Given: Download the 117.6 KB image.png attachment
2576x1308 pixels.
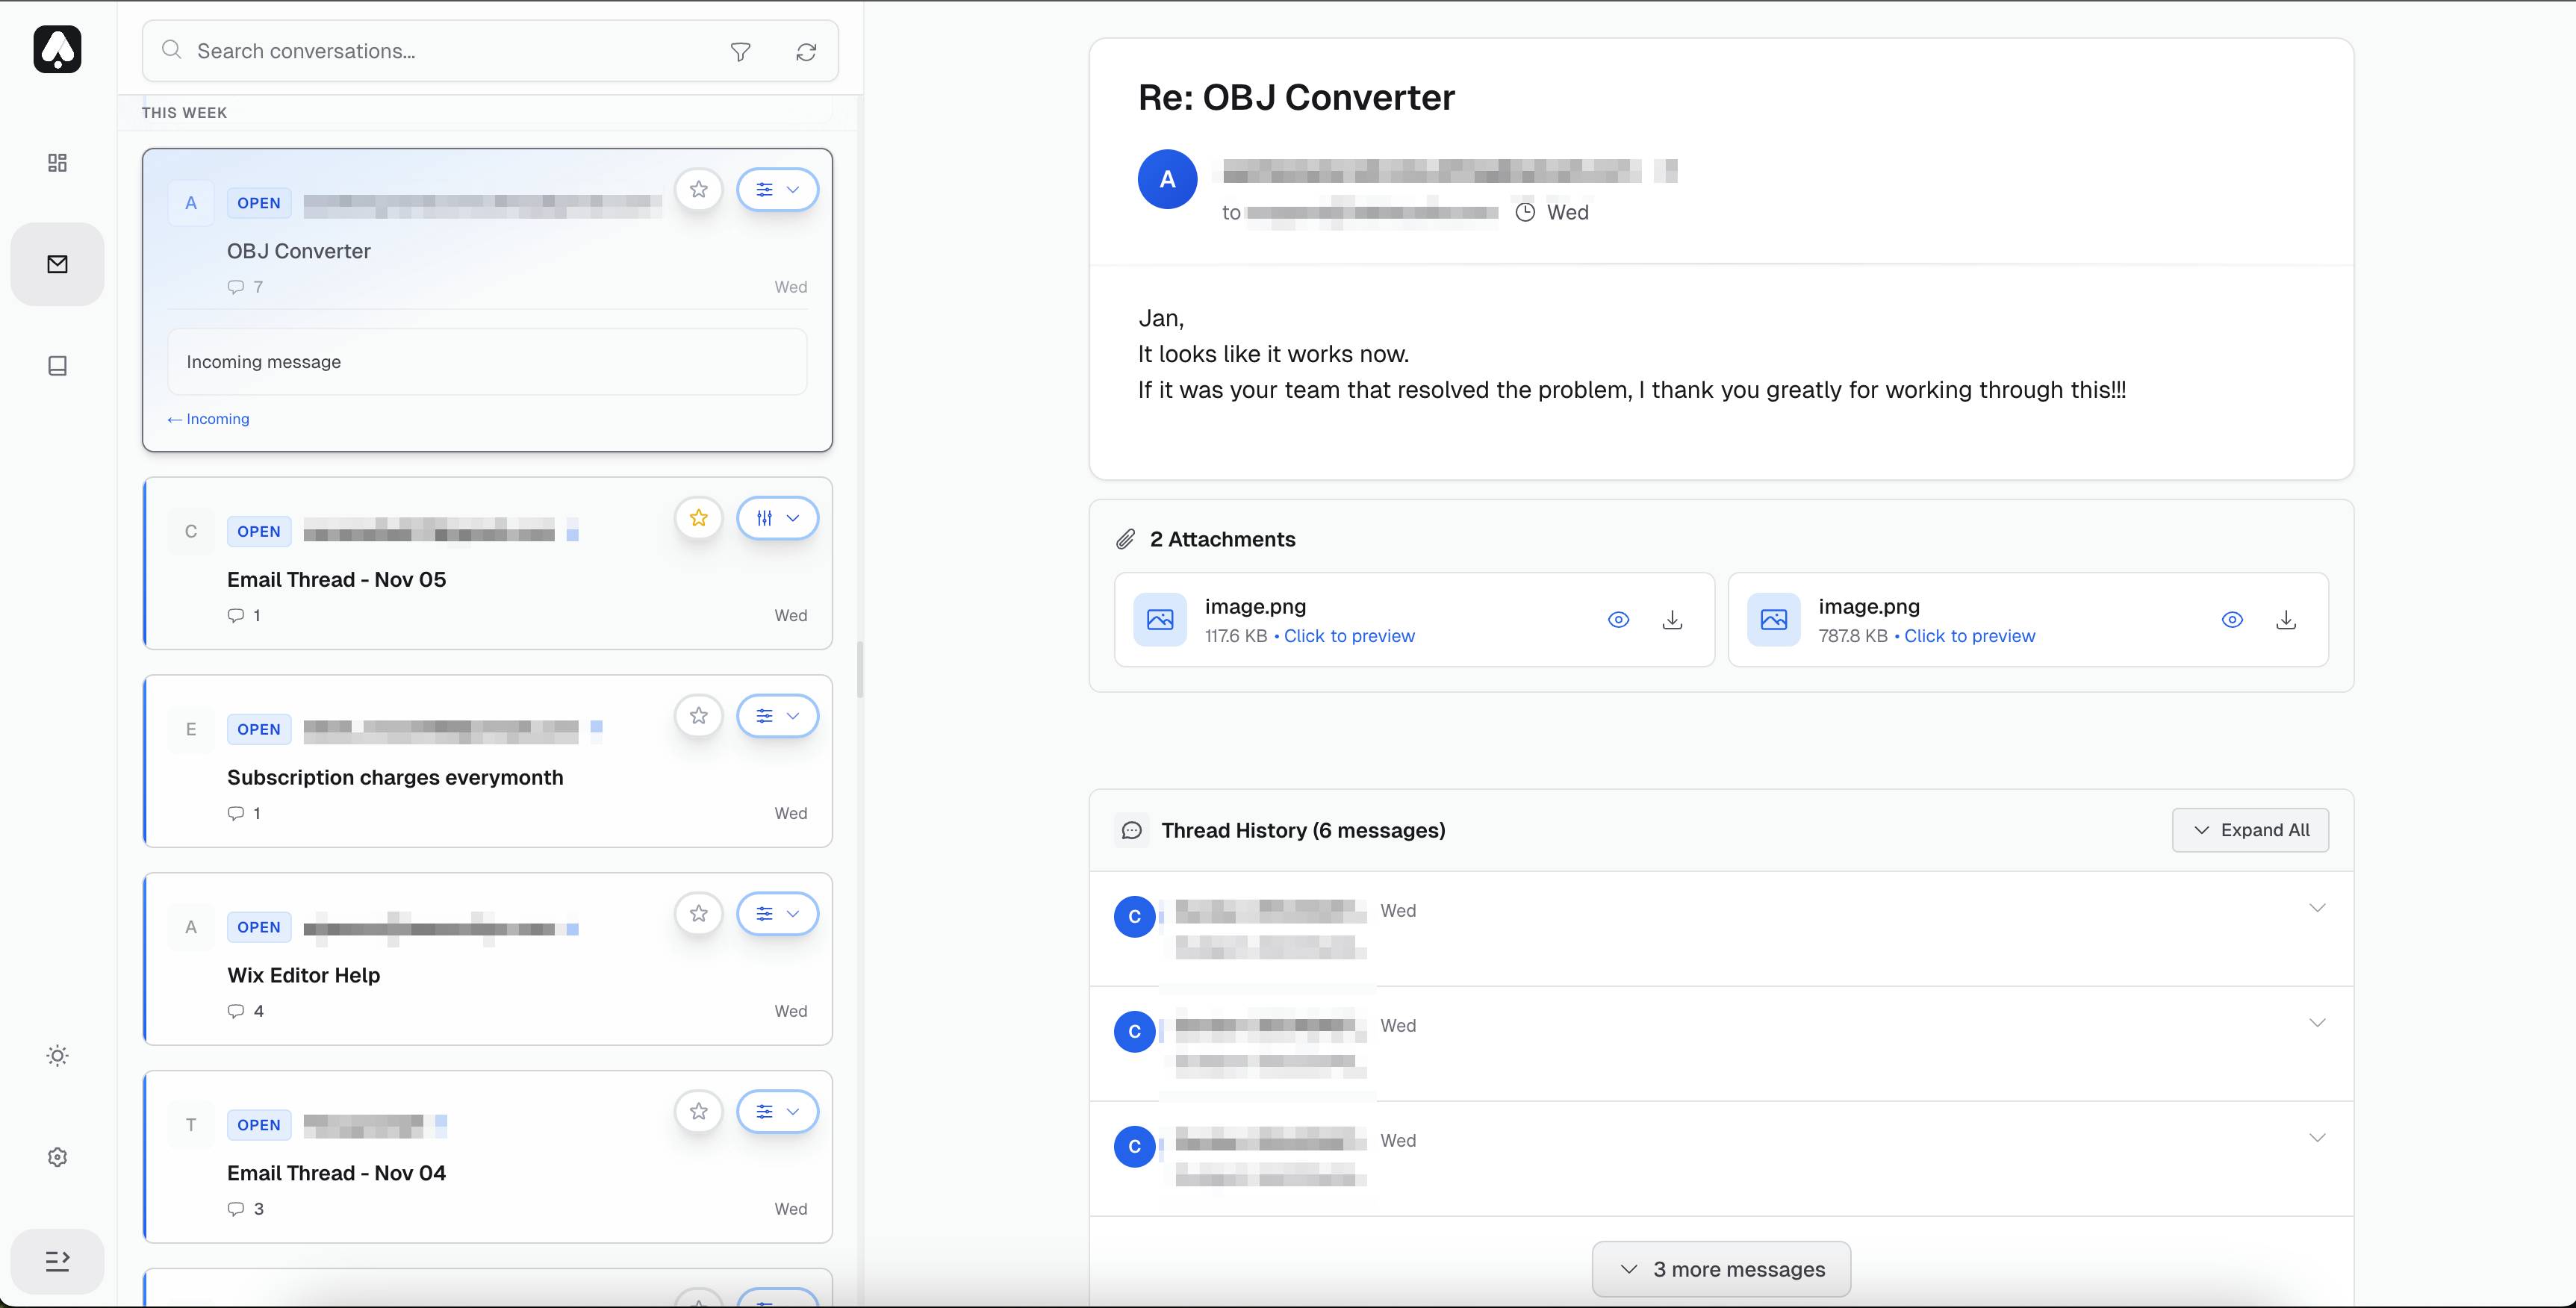Looking at the screenshot, I should [x=1672, y=620].
